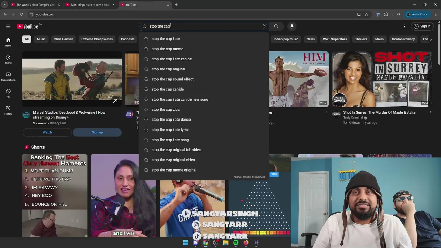The width and height of the screenshot is (441, 248).
Task: Select the Extreme Cheapskates chip
Action: 97,39
